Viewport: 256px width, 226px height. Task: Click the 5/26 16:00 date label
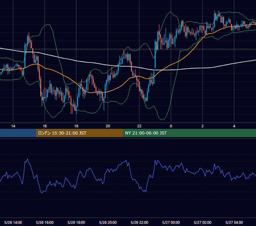pos(44,222)
